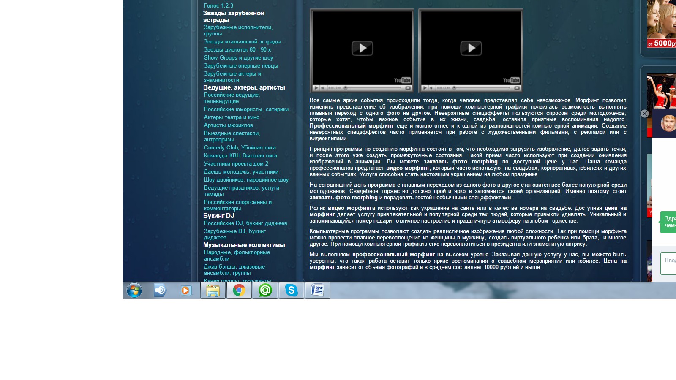This screenshot has width=676, height=380.
Task: Click the fullscreen icon on the first video player
Action: (x=408, y=88)
